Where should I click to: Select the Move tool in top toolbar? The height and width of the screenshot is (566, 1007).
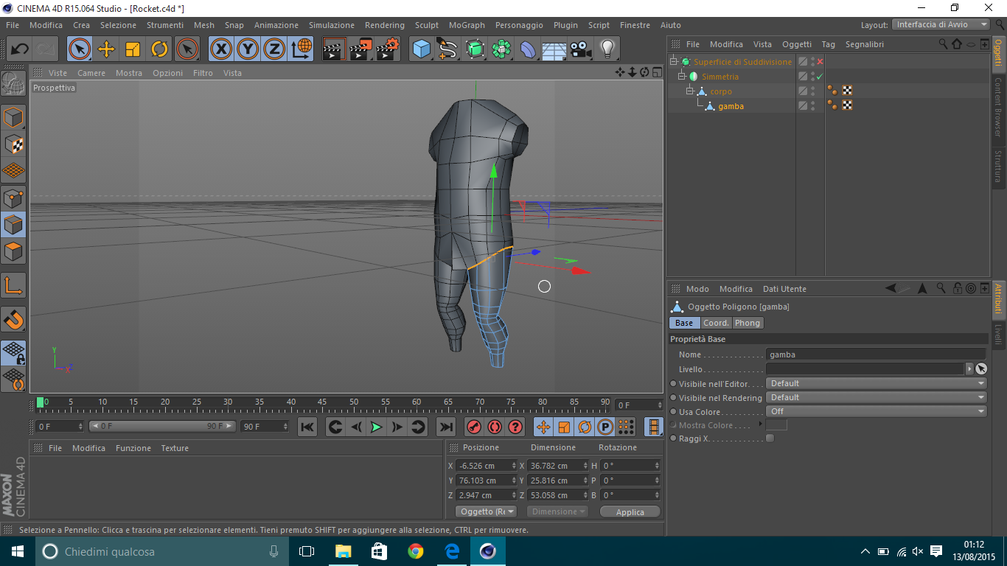pyautogui.click(x=106, y=49)
